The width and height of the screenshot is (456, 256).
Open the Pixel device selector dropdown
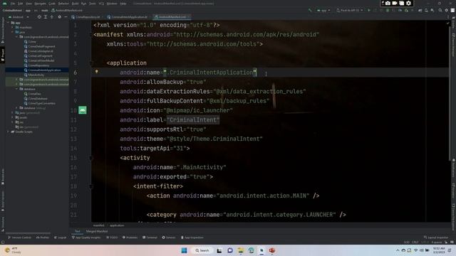point(350,10)
